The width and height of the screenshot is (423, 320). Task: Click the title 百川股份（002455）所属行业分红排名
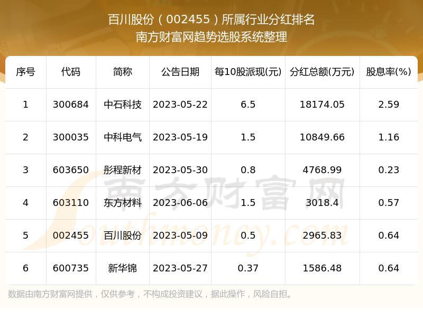coord(211,20)
